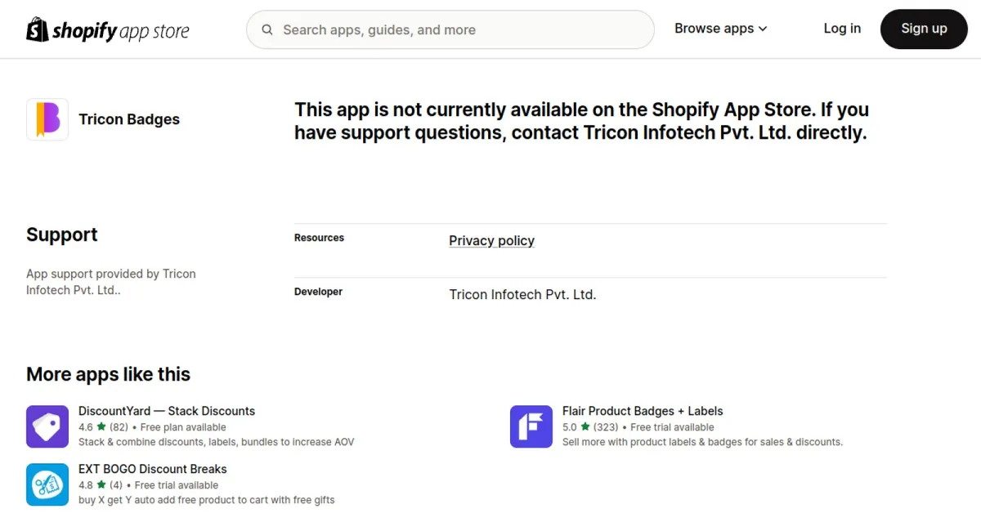This screenshot has height=531, width=981.
Task: Open the Shopify app store logo home
Action: pos(108,29)
